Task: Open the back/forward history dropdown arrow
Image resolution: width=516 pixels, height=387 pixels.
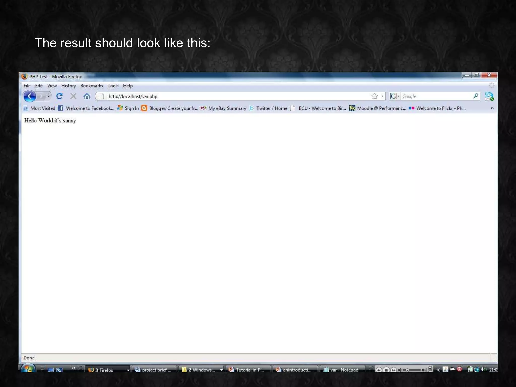Action: pos(49,96)
